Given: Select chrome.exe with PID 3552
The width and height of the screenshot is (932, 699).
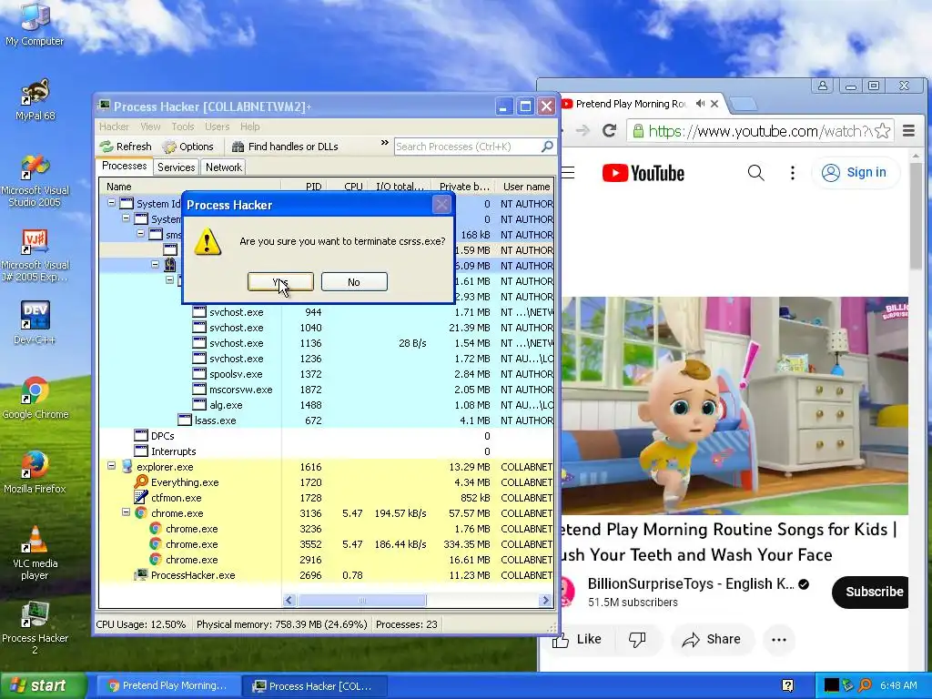Looking at the screenshot, I should 326,544.
